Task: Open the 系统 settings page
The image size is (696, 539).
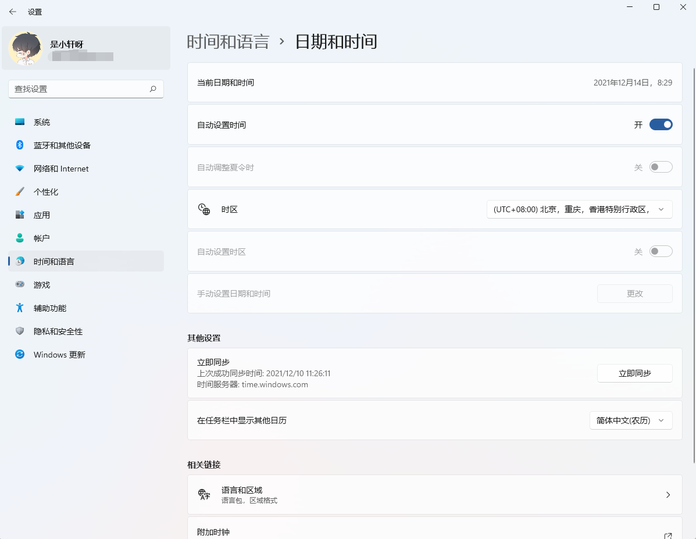Action: (x=86, y=122)
